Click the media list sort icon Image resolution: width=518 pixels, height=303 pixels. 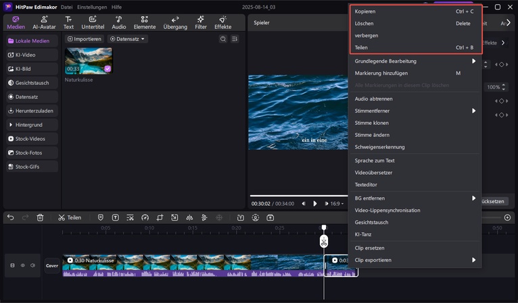[235, 39]
